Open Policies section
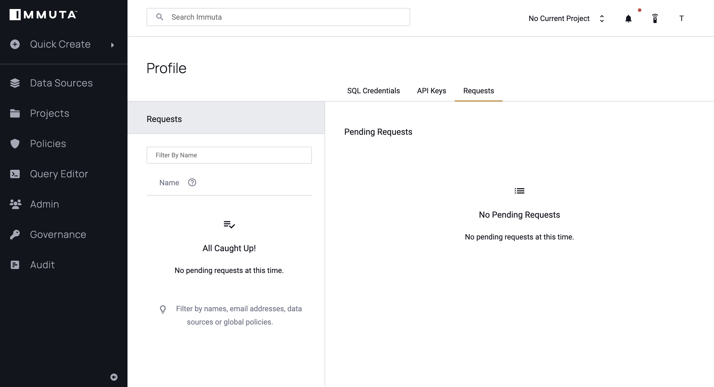714x387 pixels. pos(48,144)
